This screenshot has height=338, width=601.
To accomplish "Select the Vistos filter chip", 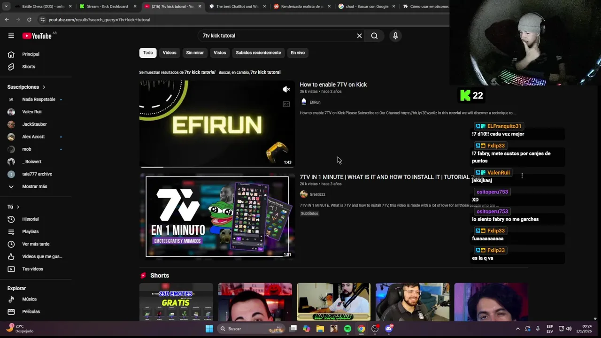I will click(x=220, y=53).
